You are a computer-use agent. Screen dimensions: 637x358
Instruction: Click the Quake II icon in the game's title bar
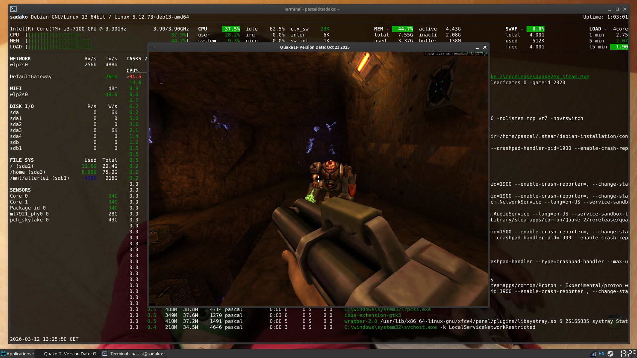(x=152, y=47)
